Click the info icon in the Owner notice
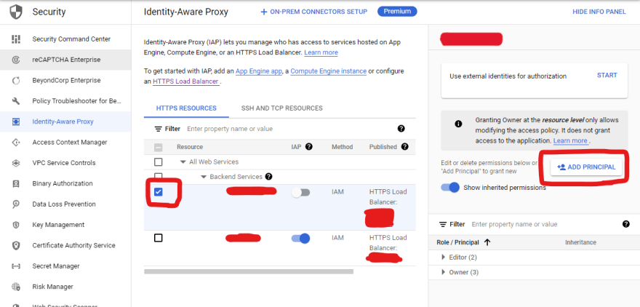The image size is (640, 307). pos(458,124)
